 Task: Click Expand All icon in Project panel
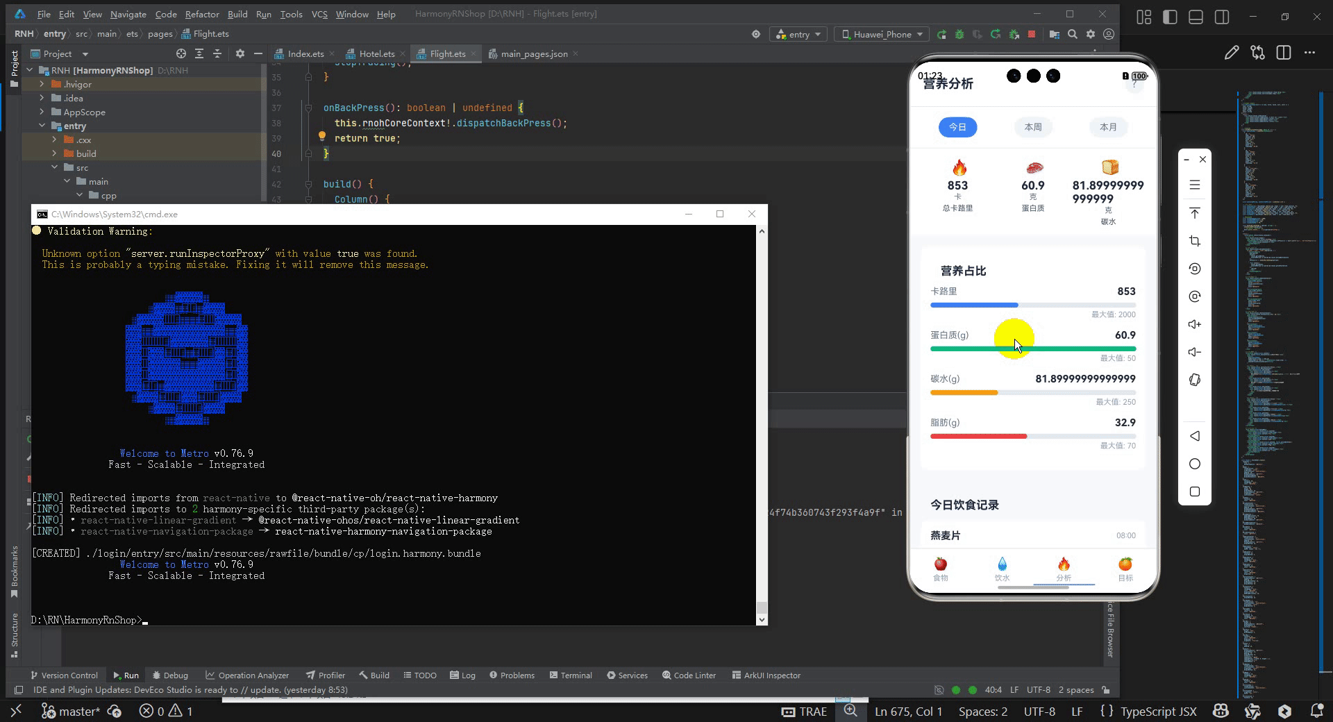tap(199, 53)
